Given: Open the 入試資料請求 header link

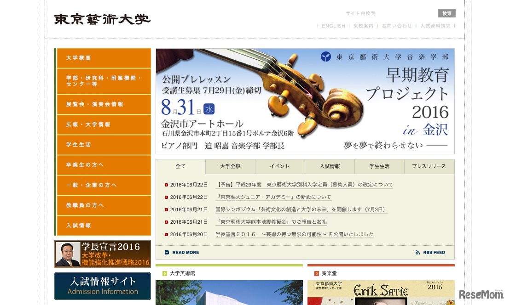Looking at the screenshot, I should 435,26.
